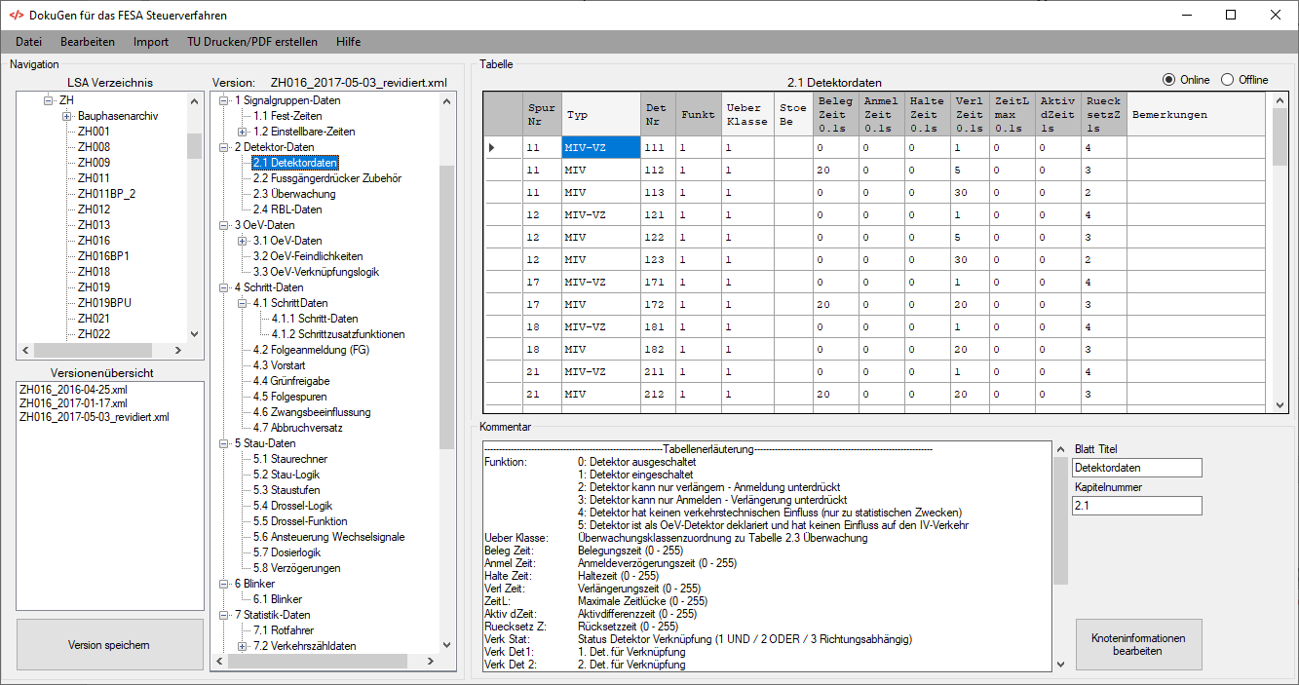Open the Datei menu
The image size is (1299, 685).
pyautogui.click(x=29, y=42)
